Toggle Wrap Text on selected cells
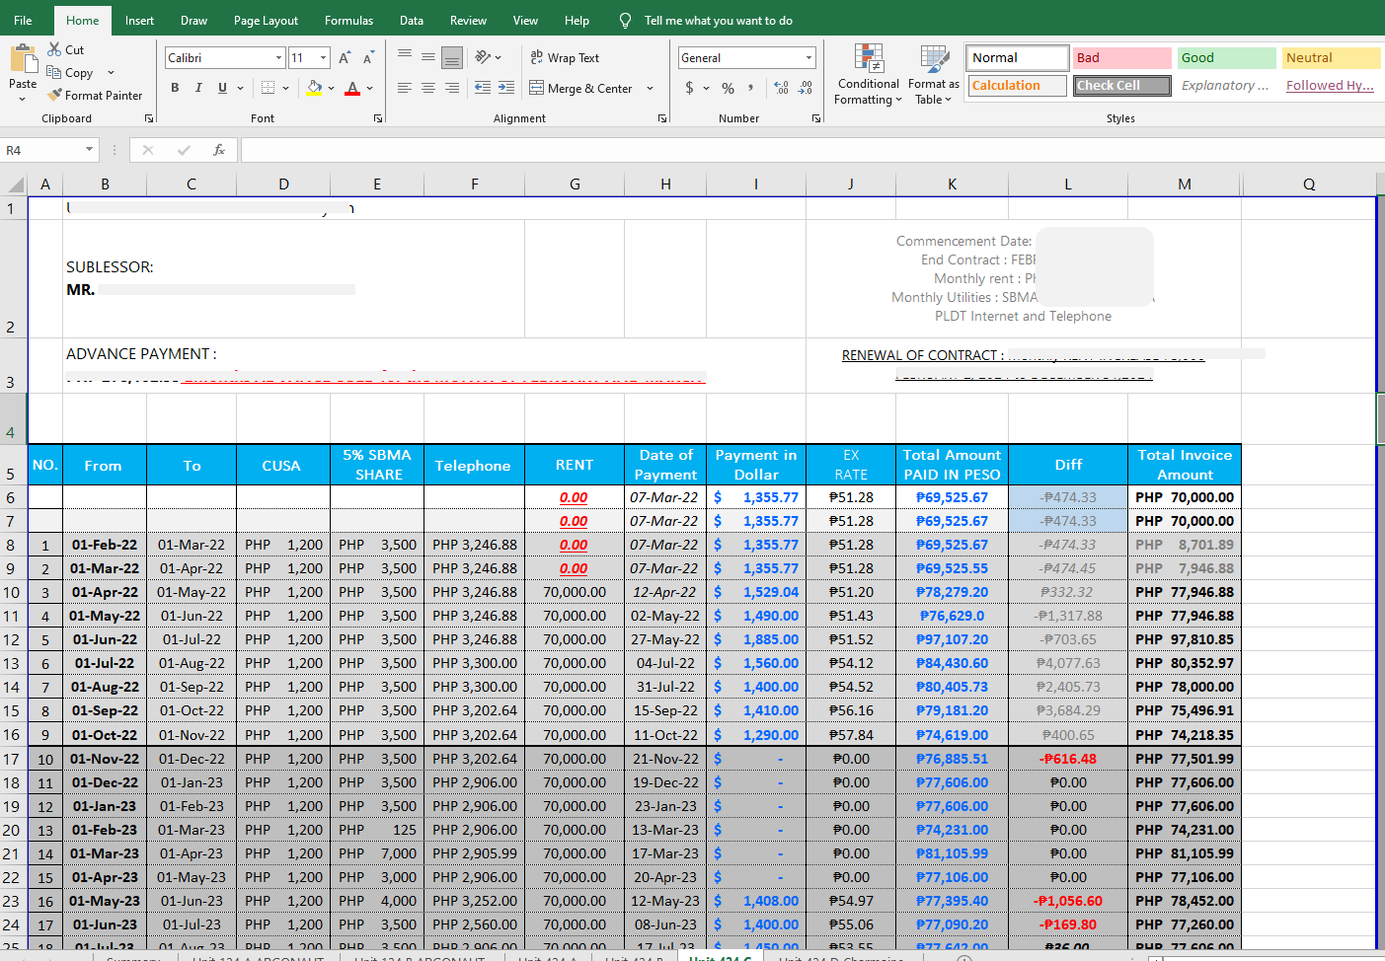The height and width of the screenshot is (961, 1385). 565,58
